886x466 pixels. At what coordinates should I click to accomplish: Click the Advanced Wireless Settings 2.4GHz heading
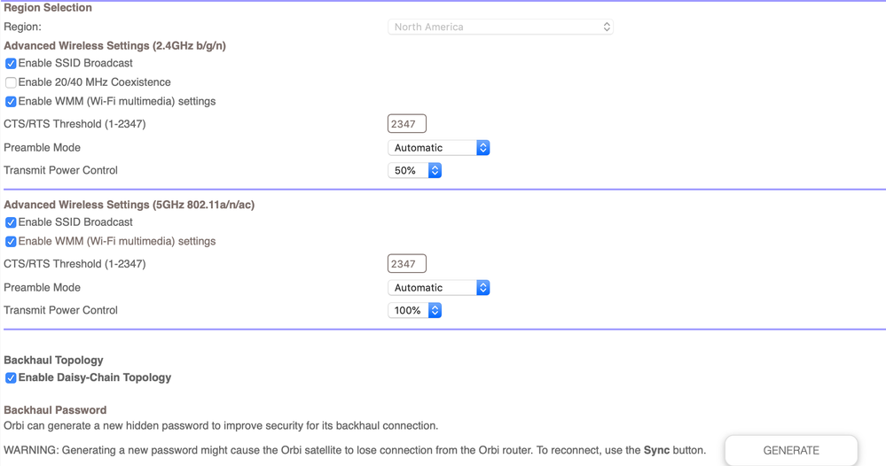pos(114,46)
